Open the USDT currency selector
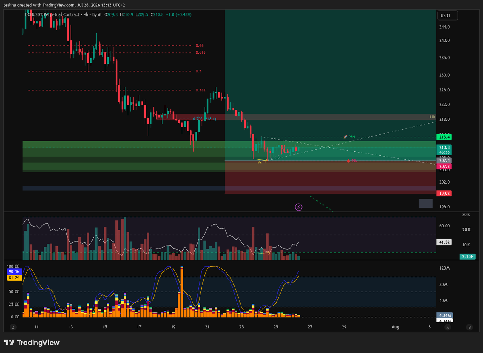 pos(447,16)
